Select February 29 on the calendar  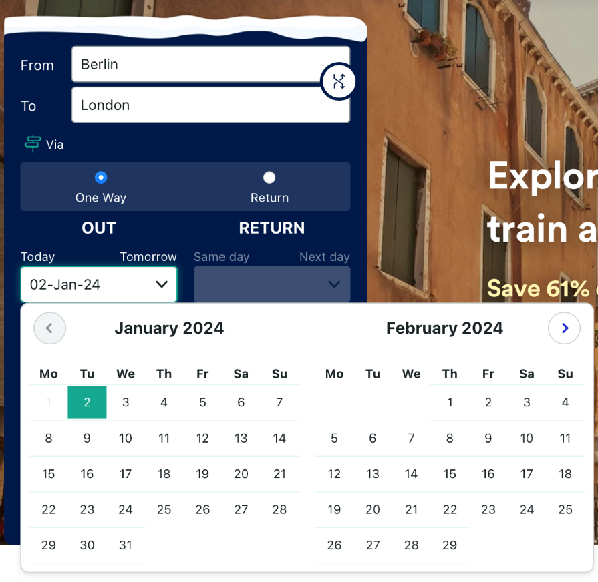(450, 545)
